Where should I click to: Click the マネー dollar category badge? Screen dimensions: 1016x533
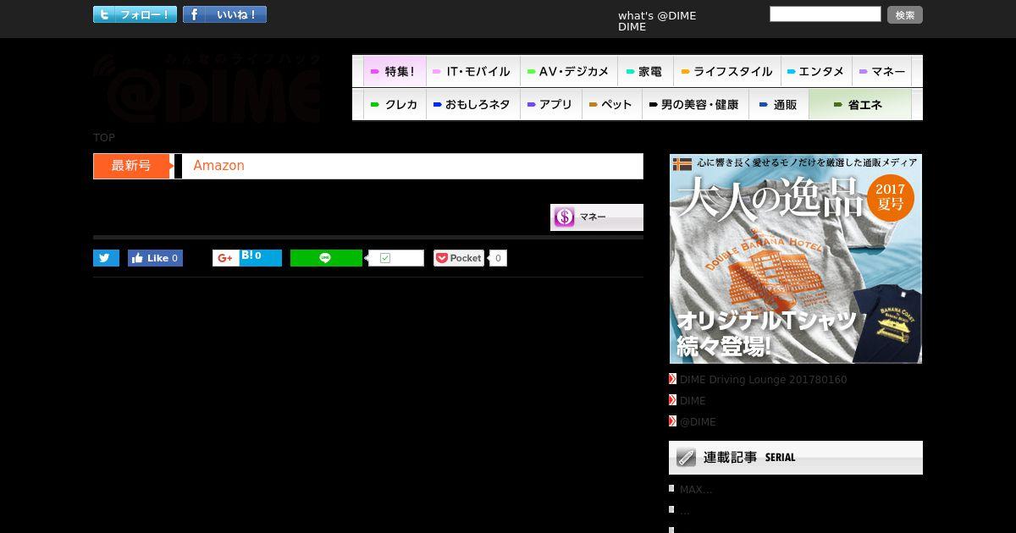(597, 217)
